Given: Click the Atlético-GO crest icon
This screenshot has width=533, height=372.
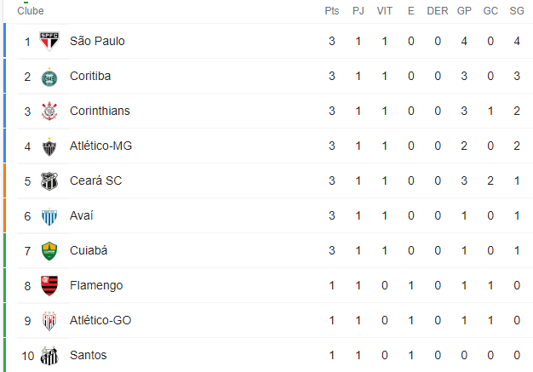Looking at the screenshot, I should (49, 321).
